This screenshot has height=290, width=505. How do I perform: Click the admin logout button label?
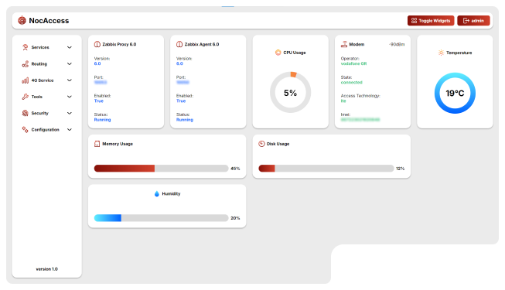click(478, 21)
